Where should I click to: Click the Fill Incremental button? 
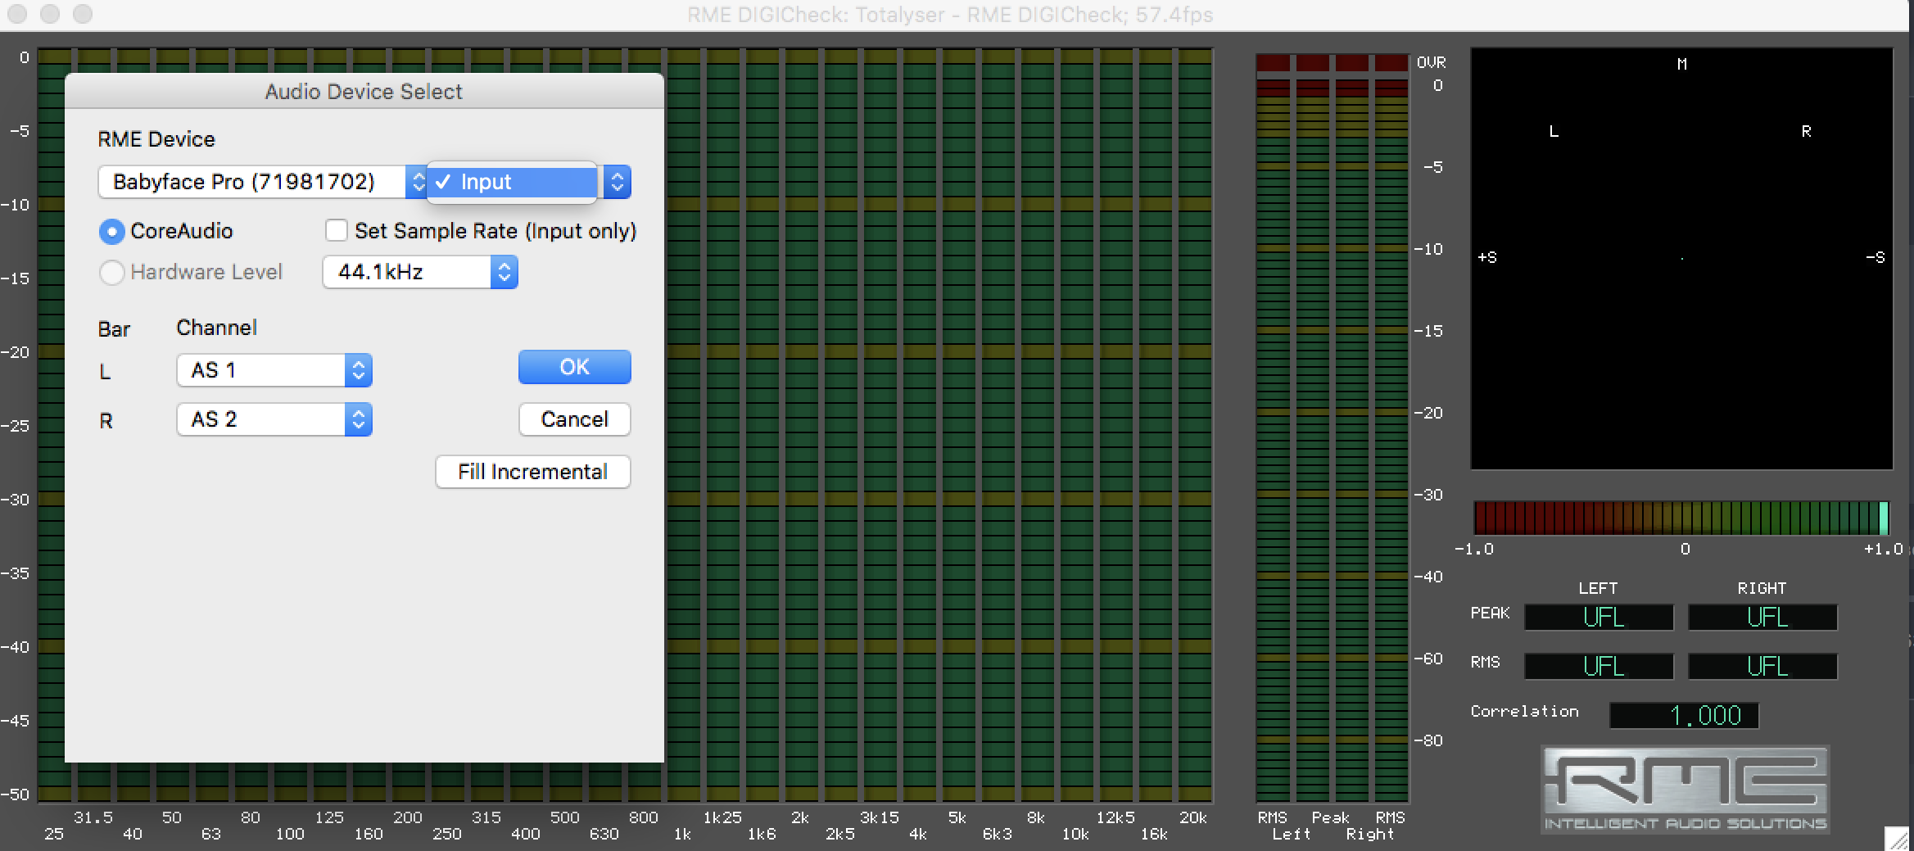point(532,472)
